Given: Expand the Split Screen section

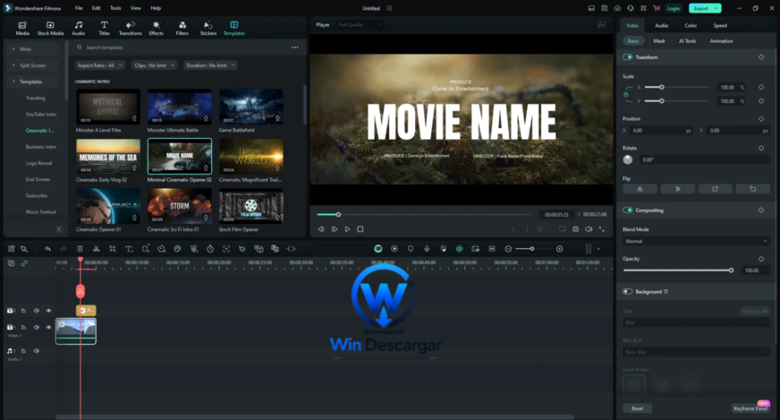Looking at the screenshot, I should 32,66.
